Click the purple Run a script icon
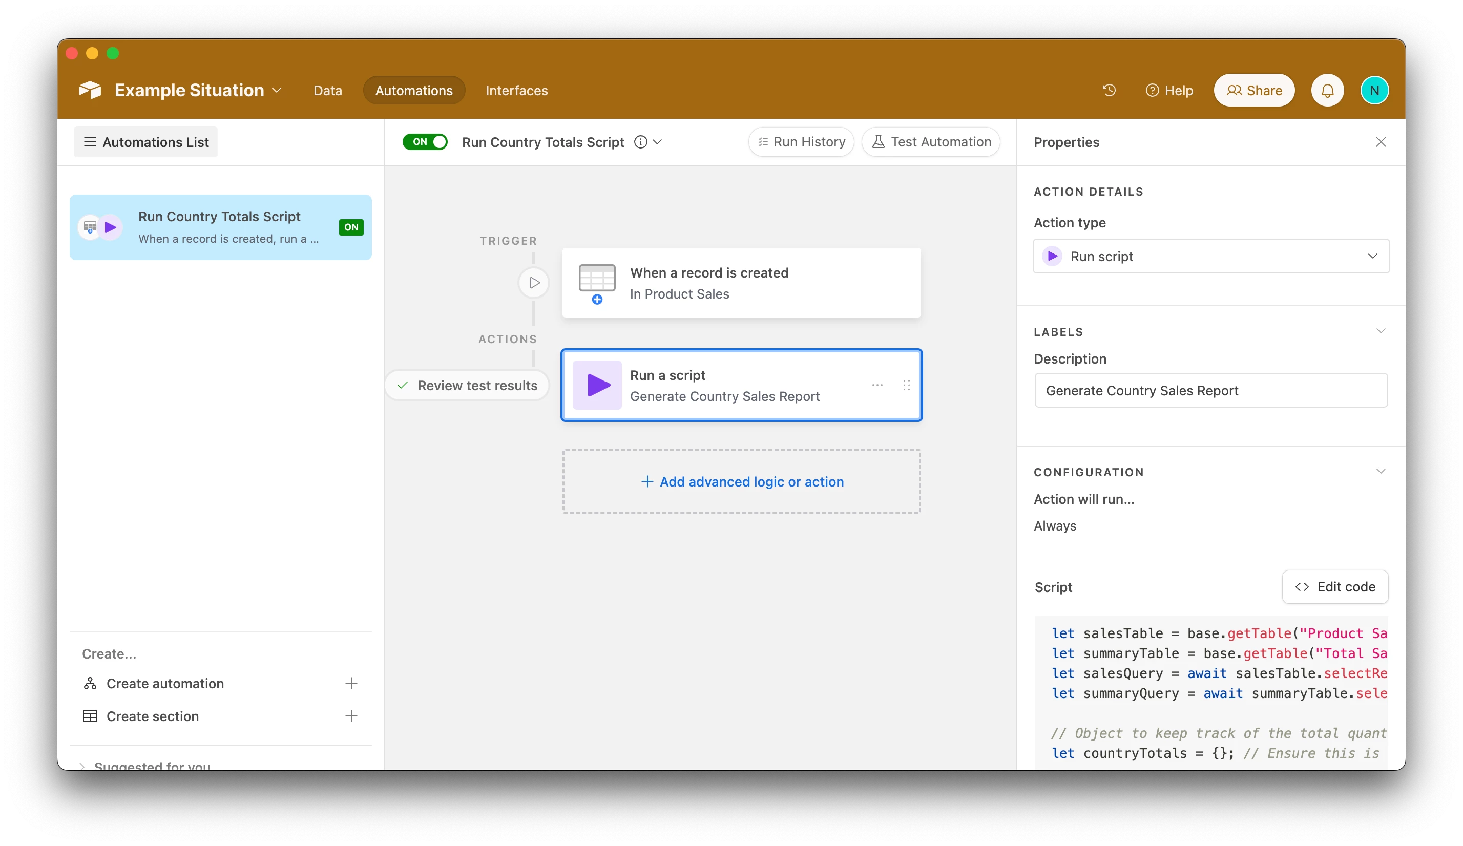1463x846 pixels. click(x=597, y=385)
